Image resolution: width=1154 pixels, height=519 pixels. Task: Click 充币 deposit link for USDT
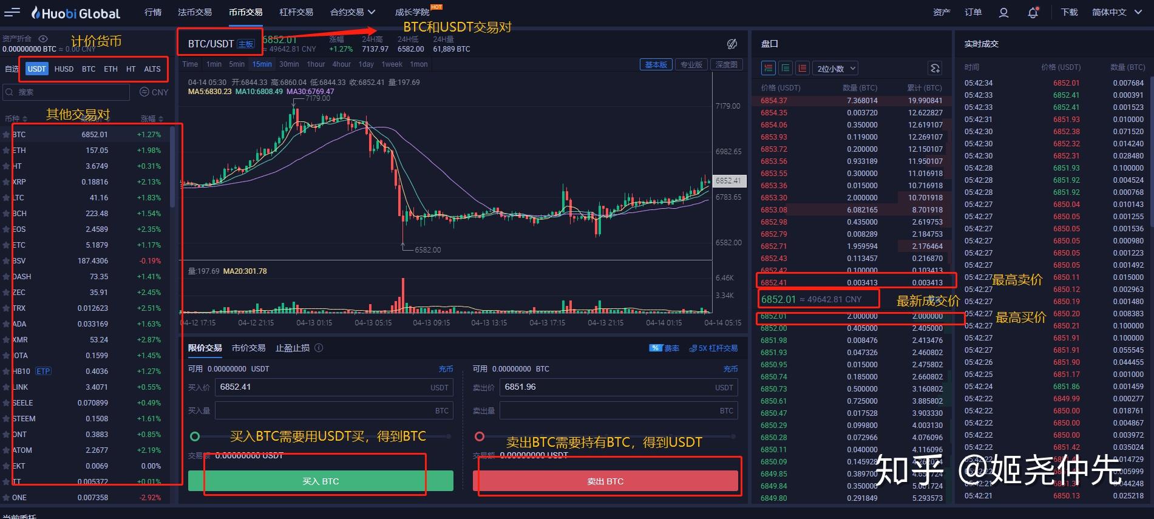click(x=446, y=369)
